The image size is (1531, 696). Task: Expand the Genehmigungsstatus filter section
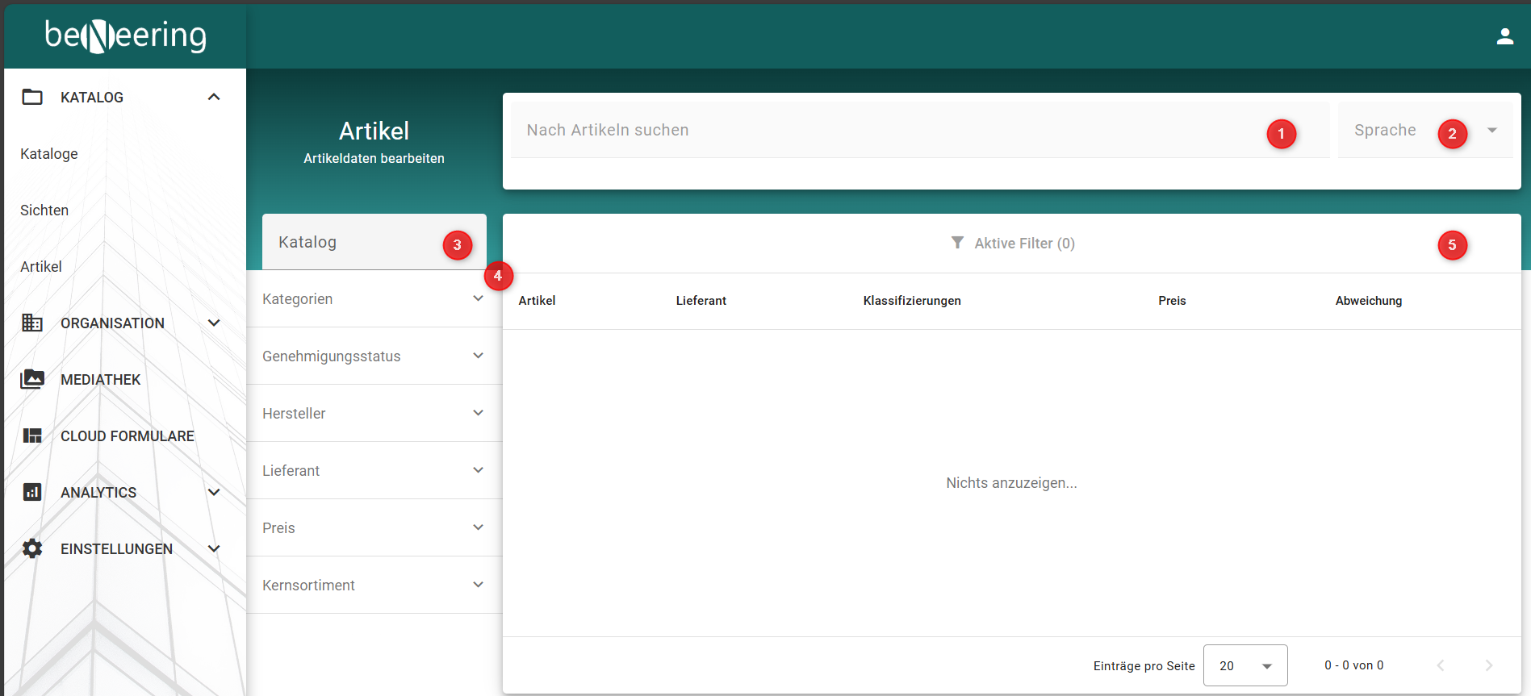pyautogui.click(x=374, y=356)
